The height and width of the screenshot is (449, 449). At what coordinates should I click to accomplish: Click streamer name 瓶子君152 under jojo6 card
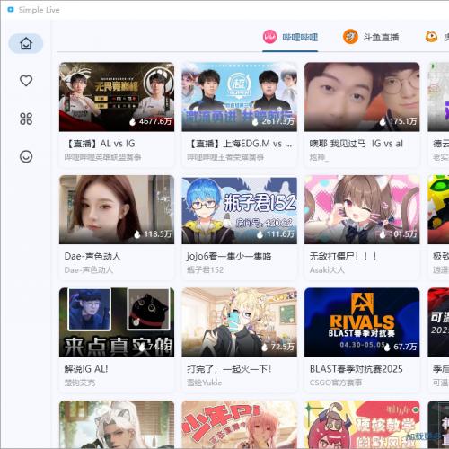[x=206, y=269]
